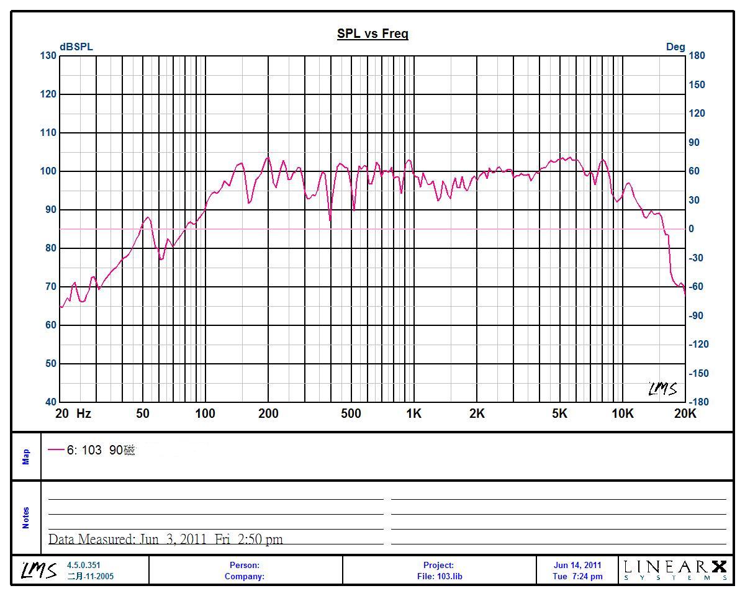Click the "20 Hz" frequency axis label
745x596 pixels.
click(x=73, y=414)
